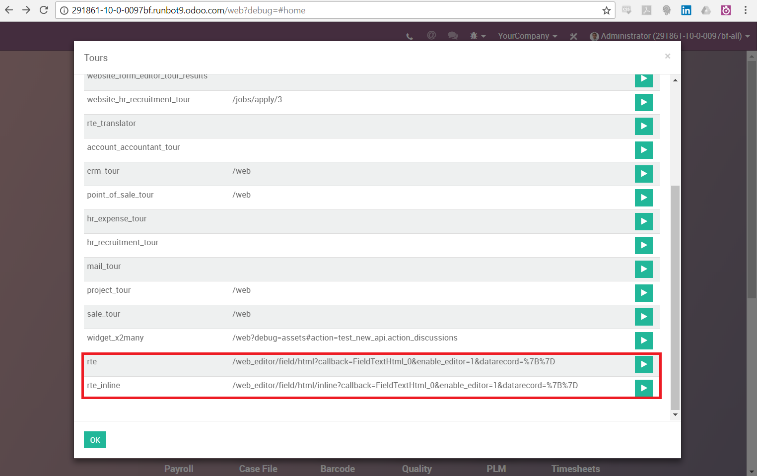Open the purple stopwatch timer extension
Image resolution: width=757 pixels, height=476 pixels.
pos(725,10)
